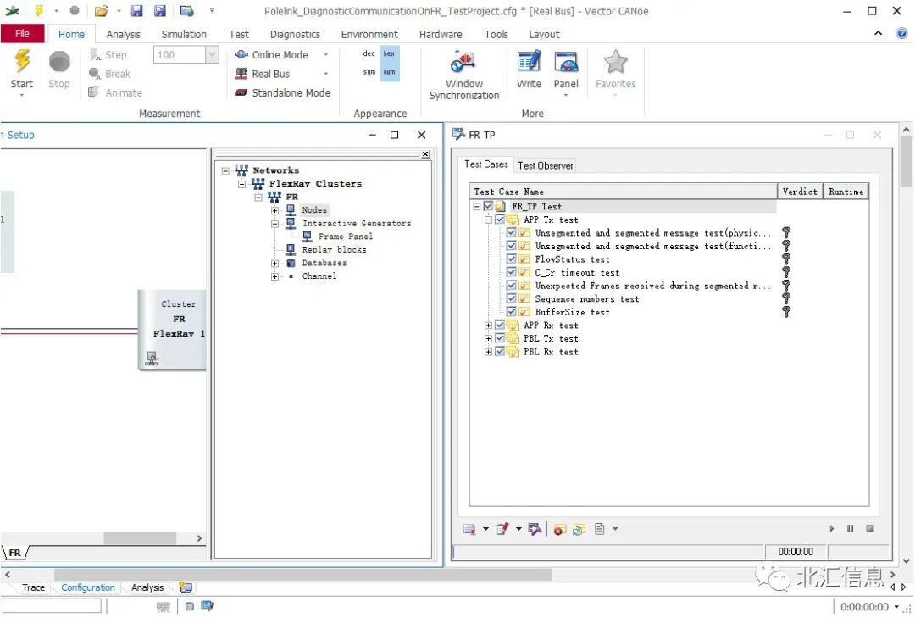This screenshot has width=915, height=618.
Task: Expand the APP Rx test group
Action: [489, 326]
